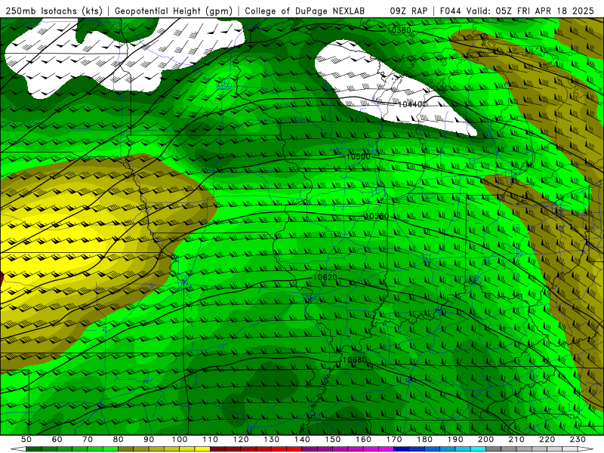Click the 10620 height contour label
This screenshot has width=604, height=453.
click(325, 277)
